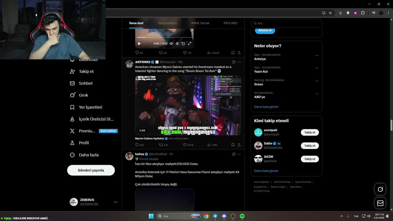This screenshot has width=393, height=221.
Task: Switch to the Sana özel tab
Action: (x=136, y=23)
